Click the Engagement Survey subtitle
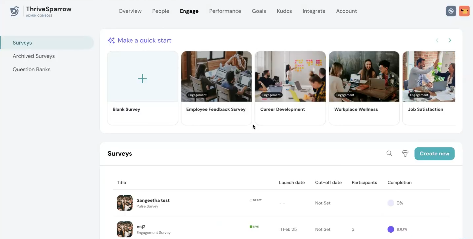The image size is (473, 239). coord(154,233)
